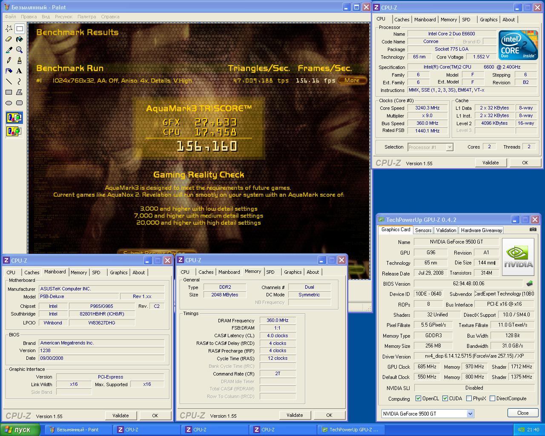Click Validate in the top CPU-Z window

pyautogui.click(x=490, y=163)
